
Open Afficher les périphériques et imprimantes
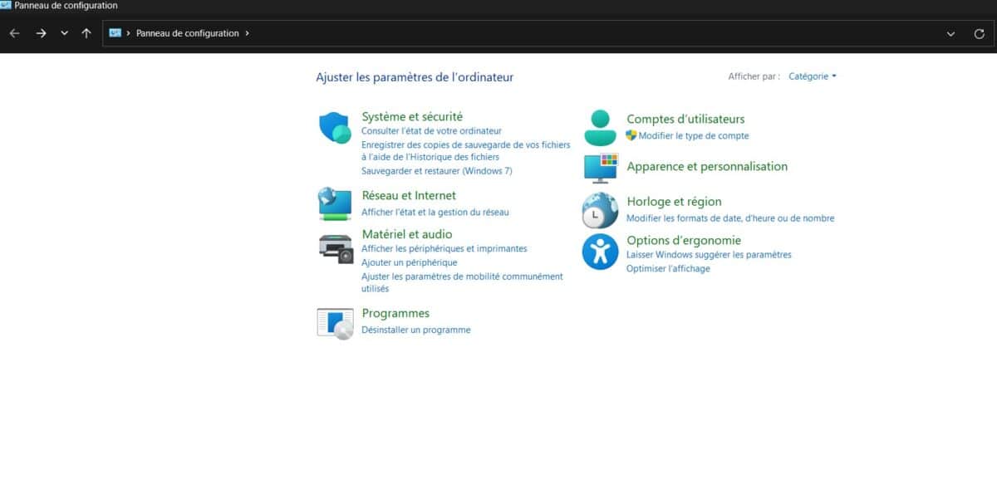click(x=444, y=248)
